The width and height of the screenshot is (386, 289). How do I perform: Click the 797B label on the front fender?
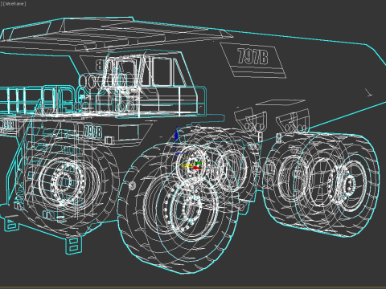coord(93,132)
